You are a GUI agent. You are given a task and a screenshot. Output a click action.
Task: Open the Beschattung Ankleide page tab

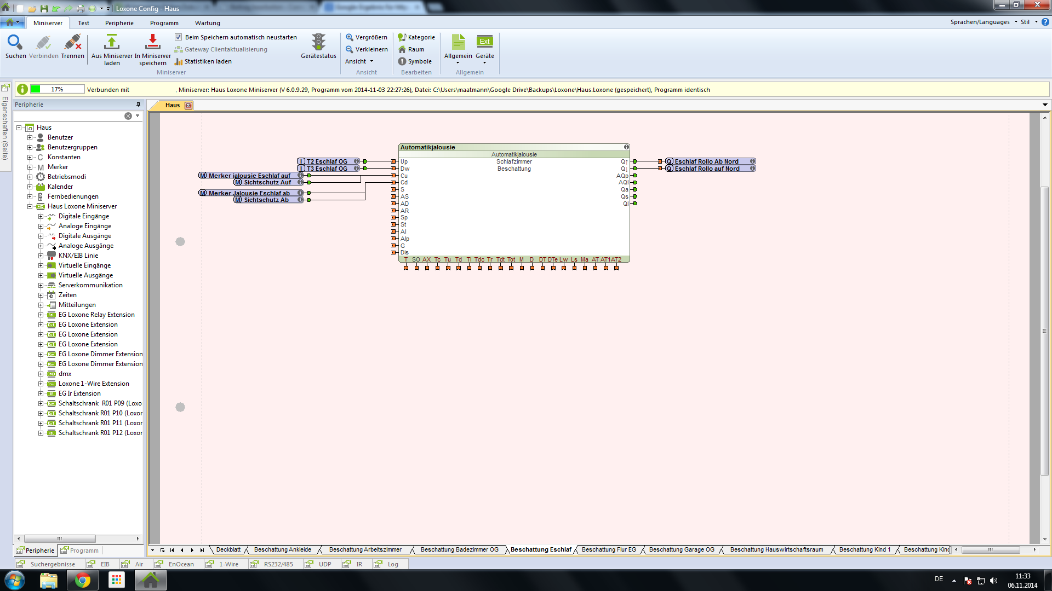(x=283, y=549)
